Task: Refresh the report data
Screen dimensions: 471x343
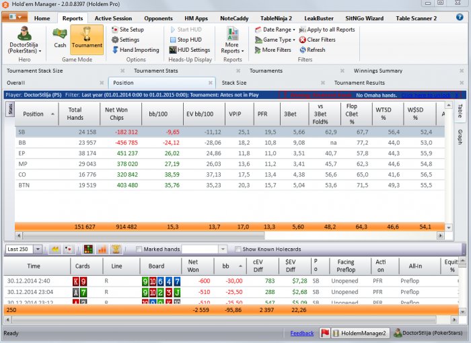Action: coord(302,50)
